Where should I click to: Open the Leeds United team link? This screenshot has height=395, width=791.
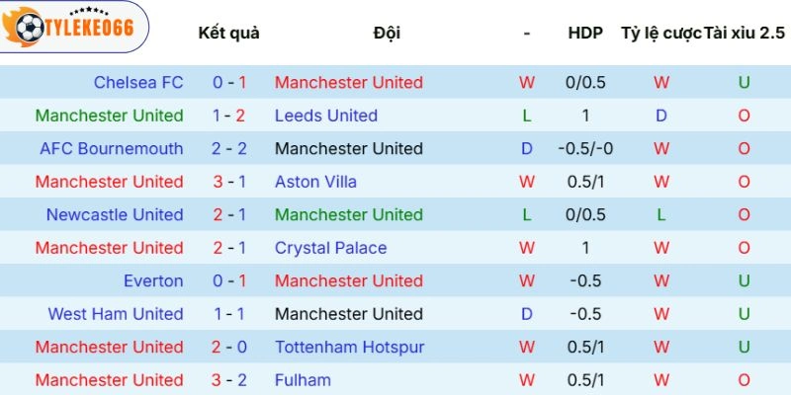326,116
